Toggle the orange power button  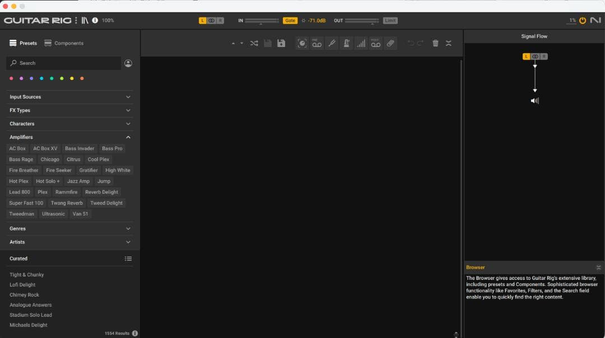pos(583,21)
